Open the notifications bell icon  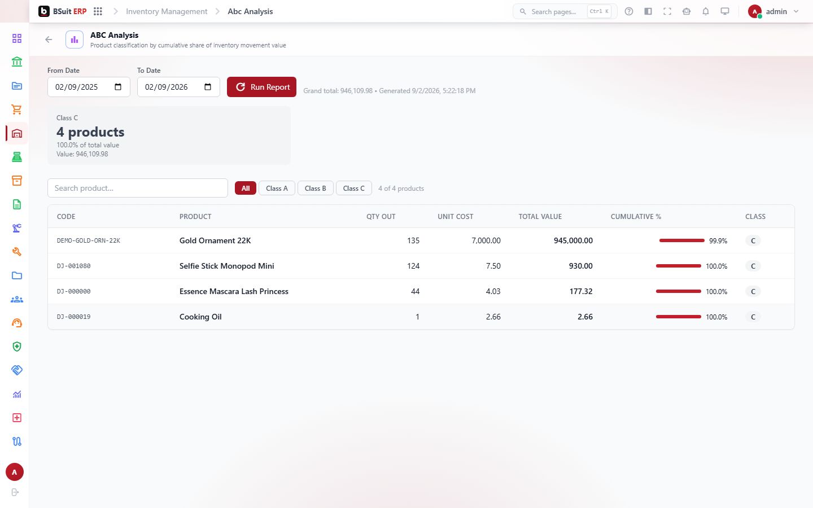(706, 11)
